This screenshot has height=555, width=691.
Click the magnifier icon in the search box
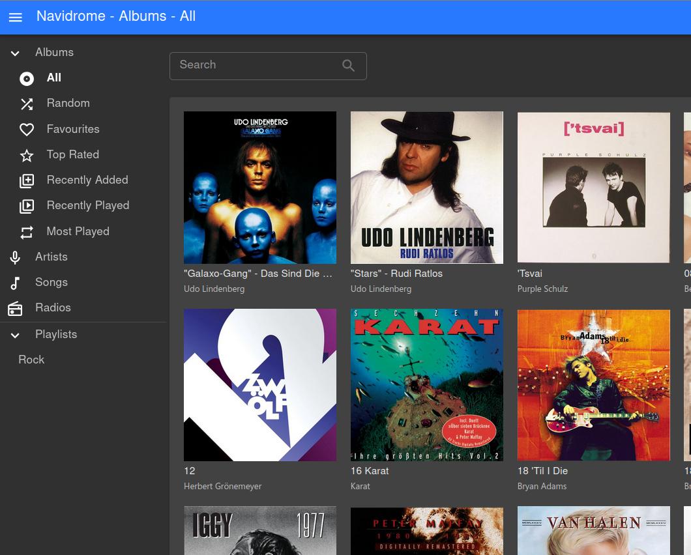coord(348,66)
